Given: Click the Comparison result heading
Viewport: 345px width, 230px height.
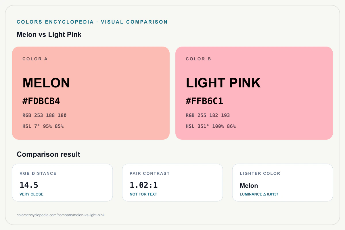Looking at the screenshot, I should [49, 154].
